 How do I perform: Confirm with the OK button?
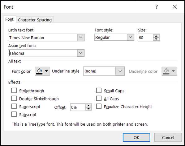[136, 137]
